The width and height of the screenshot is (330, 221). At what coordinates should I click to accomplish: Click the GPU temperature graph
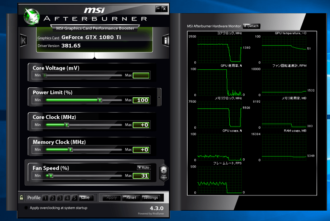284,49
